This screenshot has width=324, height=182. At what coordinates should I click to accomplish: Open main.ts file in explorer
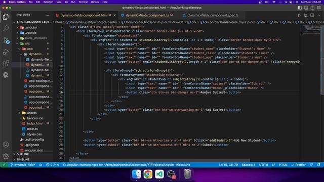coord(32,129)
